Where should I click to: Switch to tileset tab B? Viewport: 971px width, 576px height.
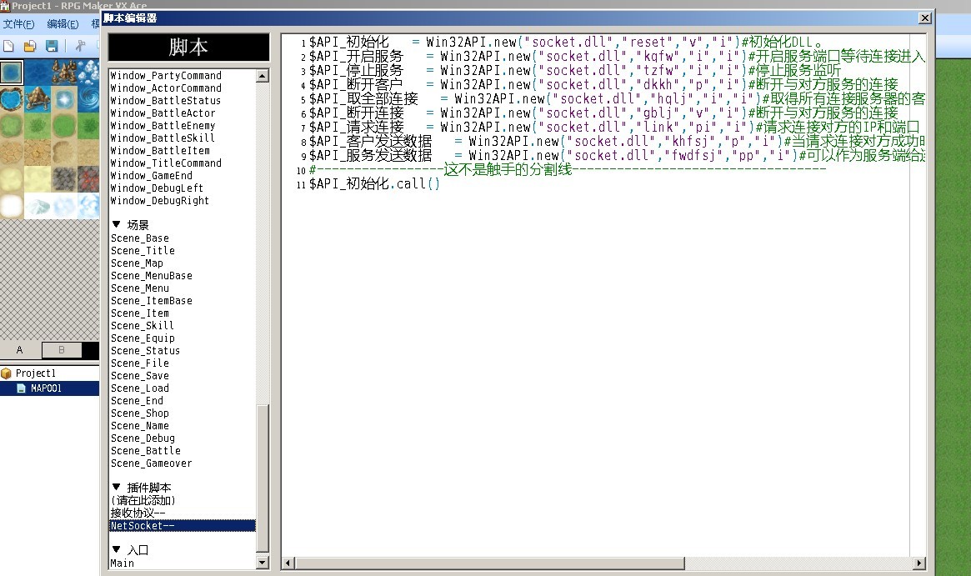[x=62, y=350]
